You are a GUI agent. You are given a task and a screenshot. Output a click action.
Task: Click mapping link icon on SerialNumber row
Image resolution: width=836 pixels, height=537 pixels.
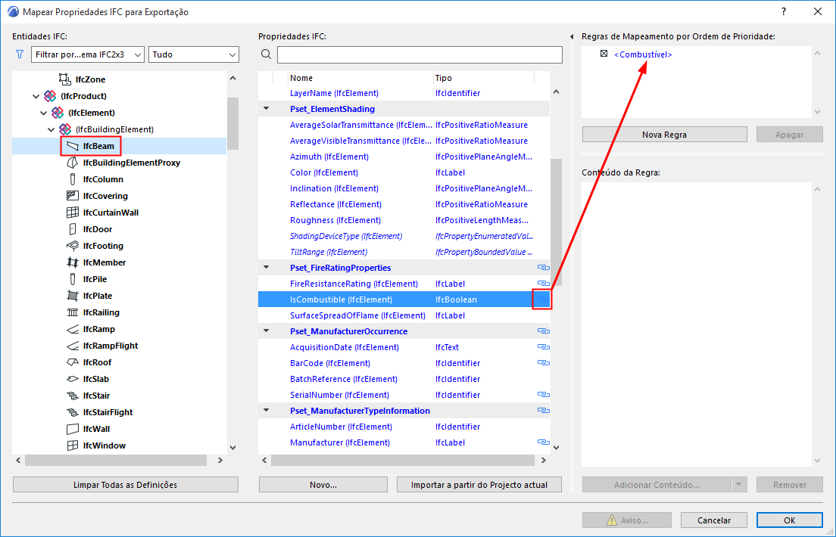pos(543,395)
